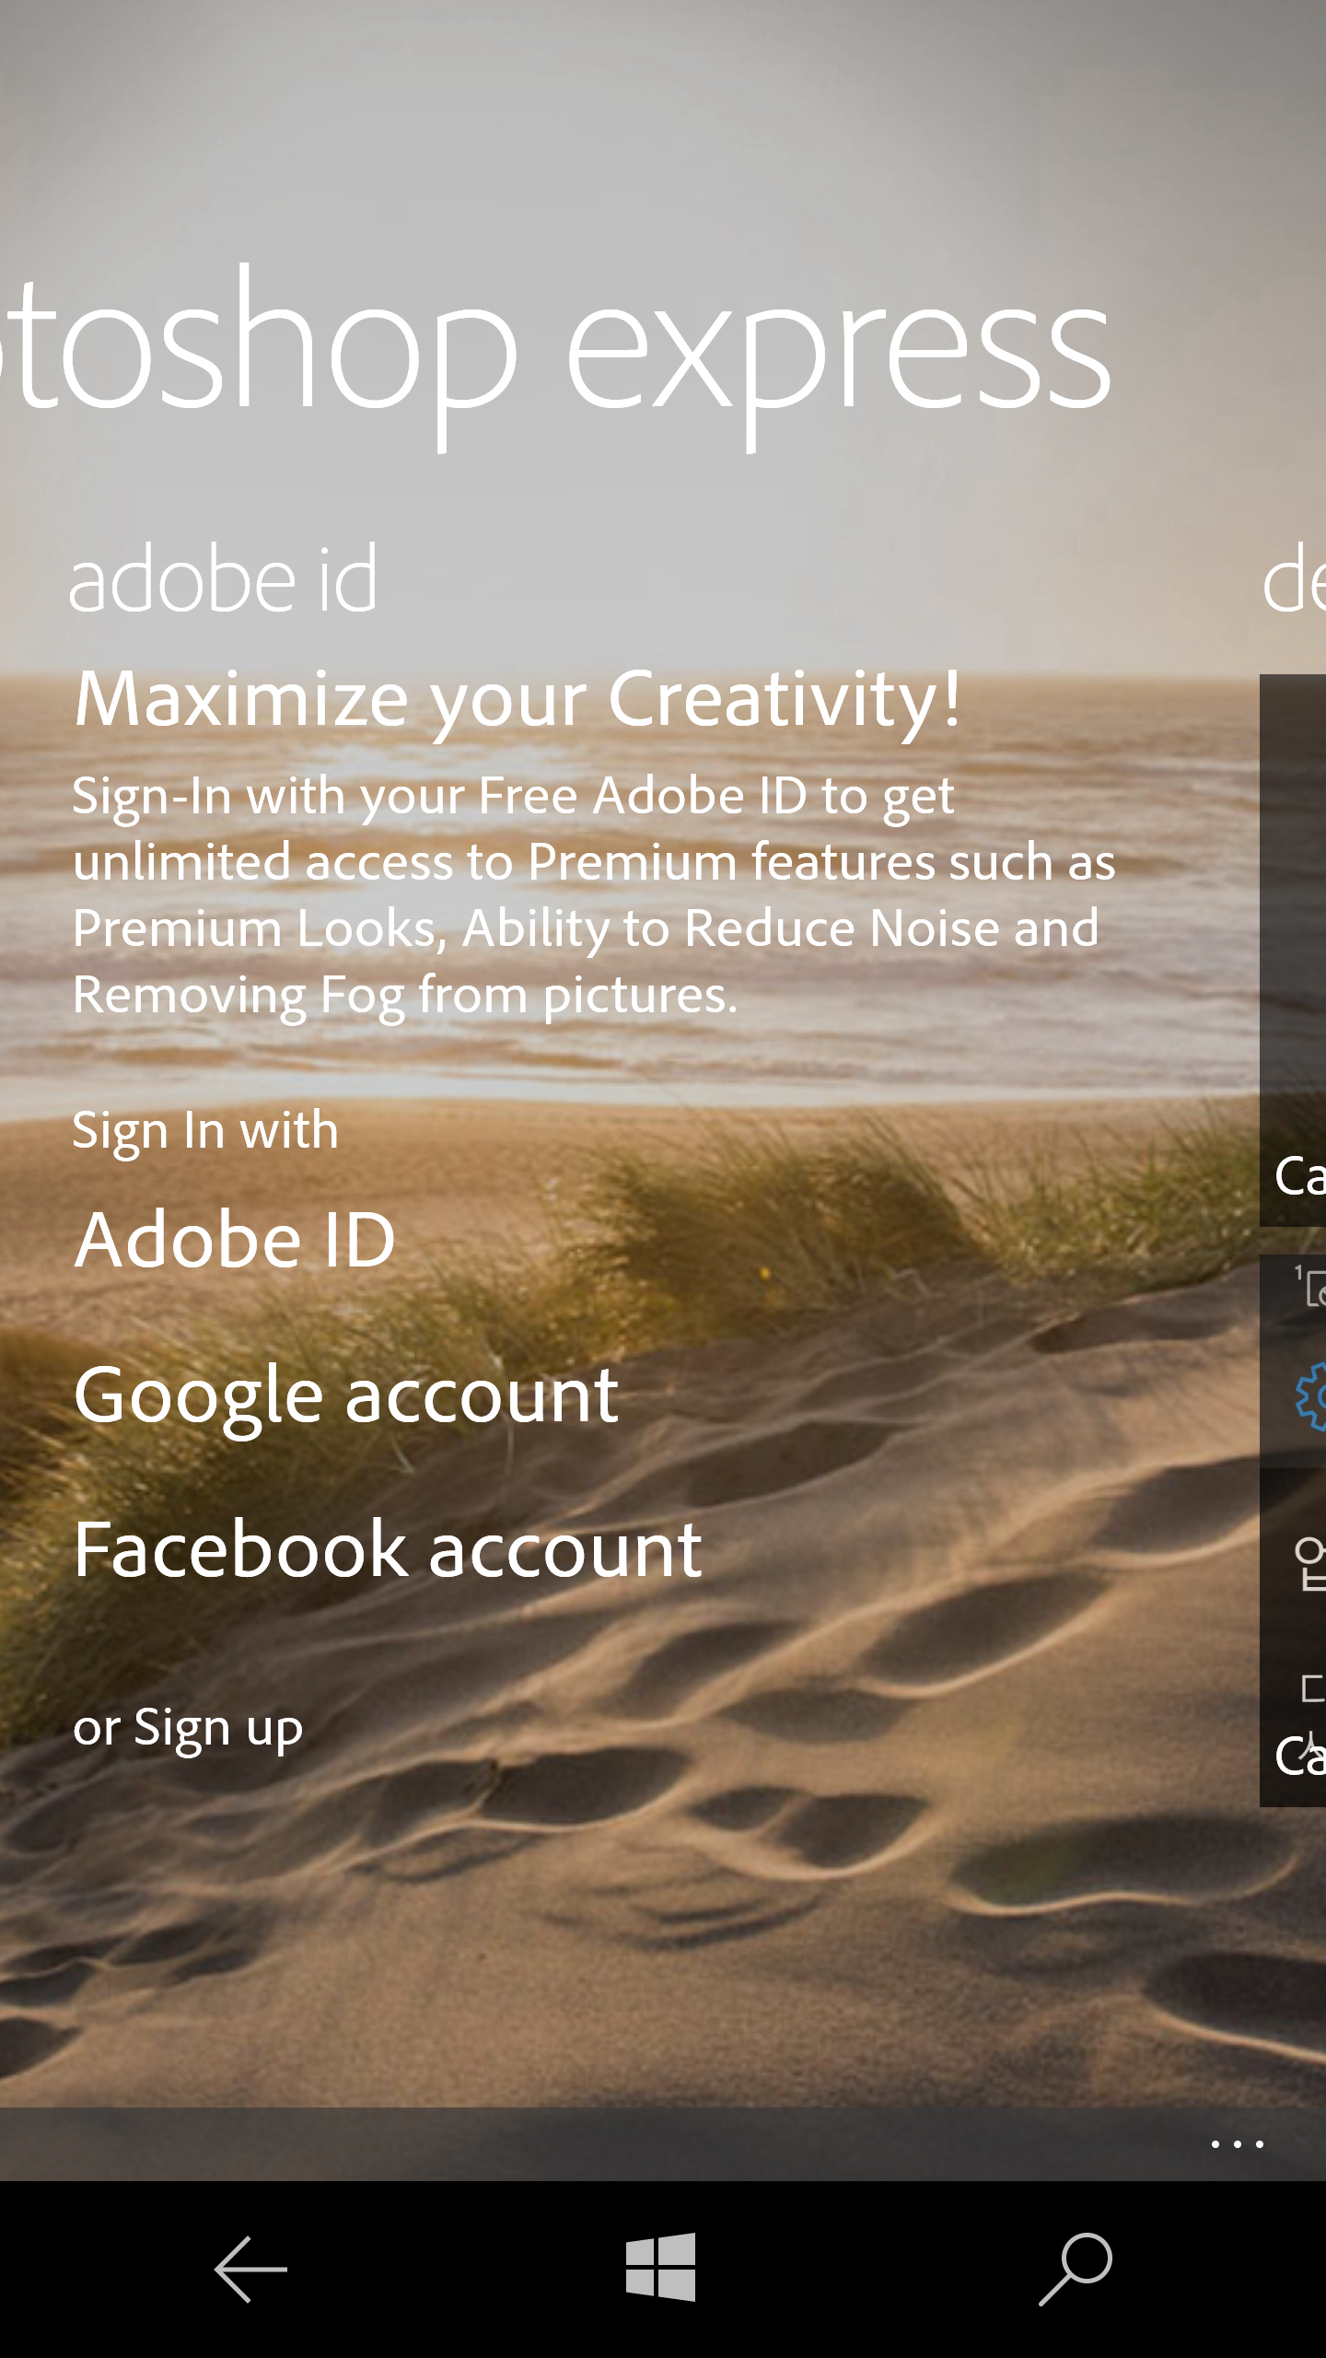
Task: Tap the blue gear settings icon
Action: coord(1310,1396)
